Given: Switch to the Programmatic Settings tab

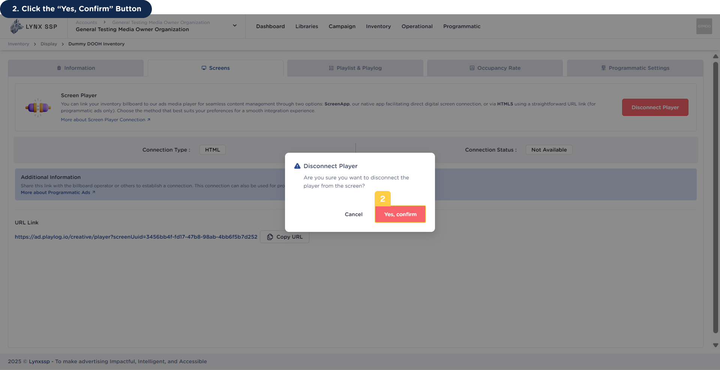Looking at the screenshot, I should point(635,68).
